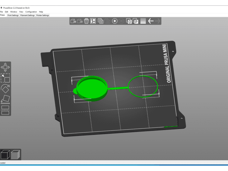Click the Split to parts icon
Viewport: 228px width, 171px height.
click(x=135, y=21)
